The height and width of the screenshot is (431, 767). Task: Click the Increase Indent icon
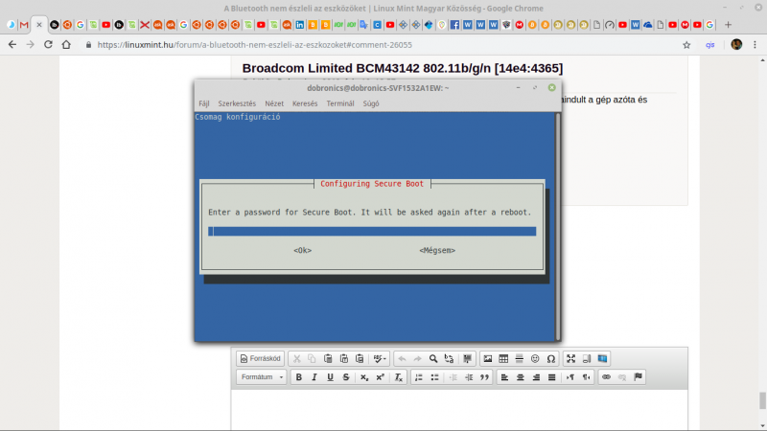[x=469, y=377]
